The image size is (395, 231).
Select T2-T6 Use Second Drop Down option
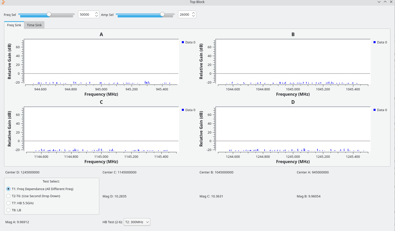(x=8, y=196)
